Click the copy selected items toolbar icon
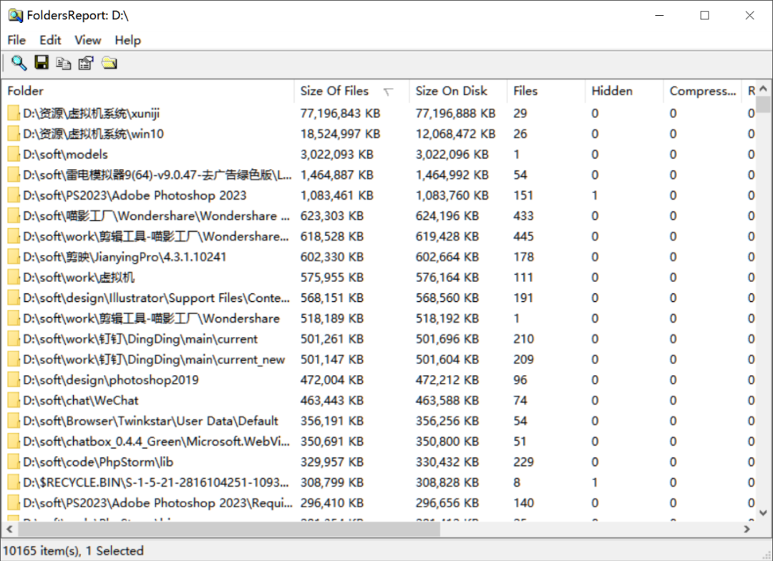Viewport: 773px width, 561px height. pos(64,63)
